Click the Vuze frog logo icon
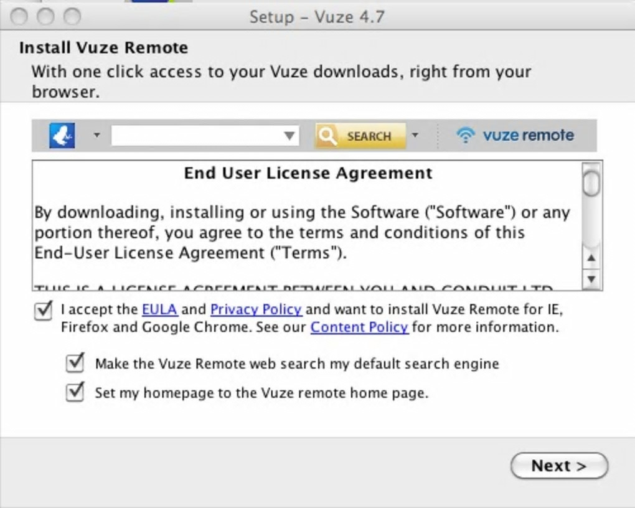635x508 pixels. pyautogui.click(x=62, y=135)
